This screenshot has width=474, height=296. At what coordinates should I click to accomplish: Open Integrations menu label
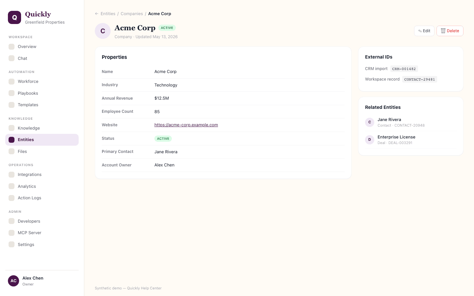pos(30,175)
